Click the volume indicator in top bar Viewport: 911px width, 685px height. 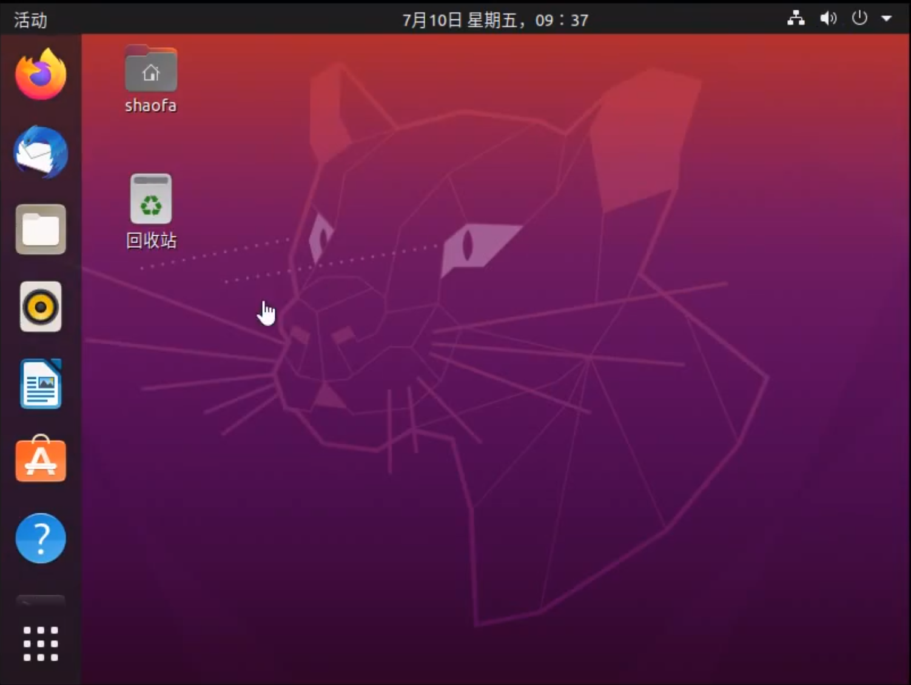828,18
